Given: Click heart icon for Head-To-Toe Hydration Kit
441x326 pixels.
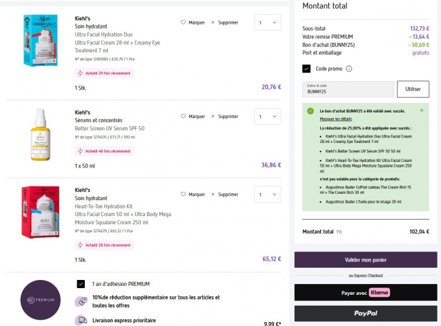Looking at the screenshot, I should click(183, 194).
